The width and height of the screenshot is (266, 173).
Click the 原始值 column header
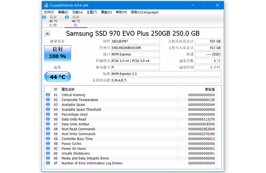coord(210,89)
